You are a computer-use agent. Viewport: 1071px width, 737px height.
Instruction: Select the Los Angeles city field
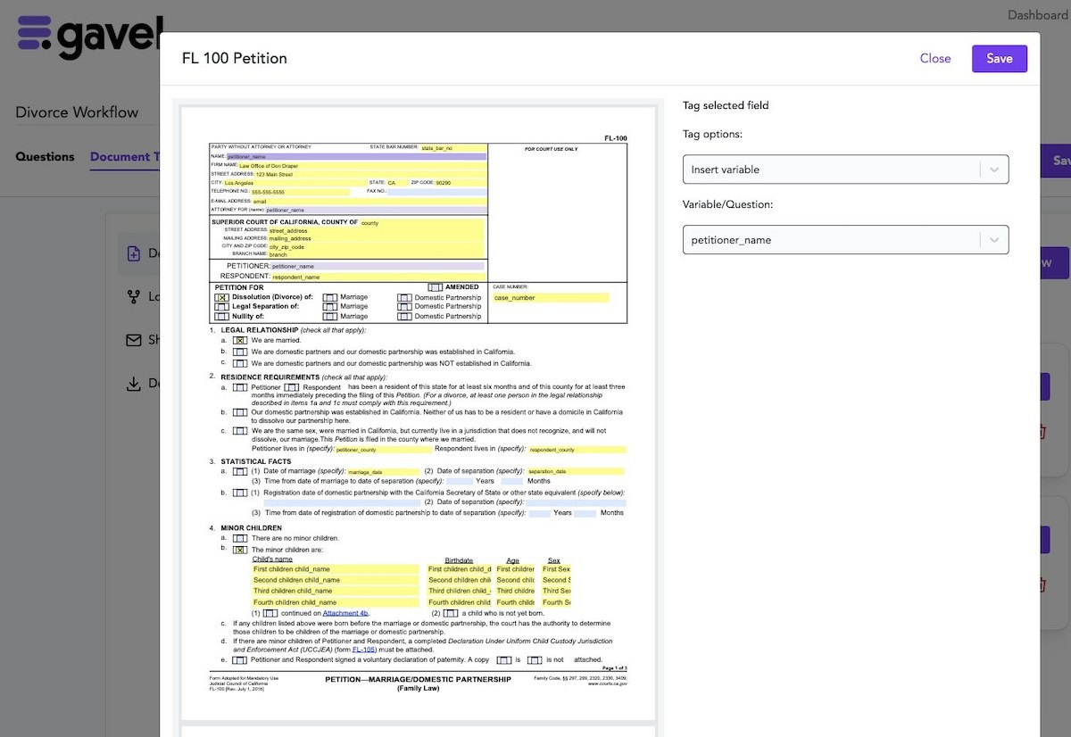click(295, 183)
